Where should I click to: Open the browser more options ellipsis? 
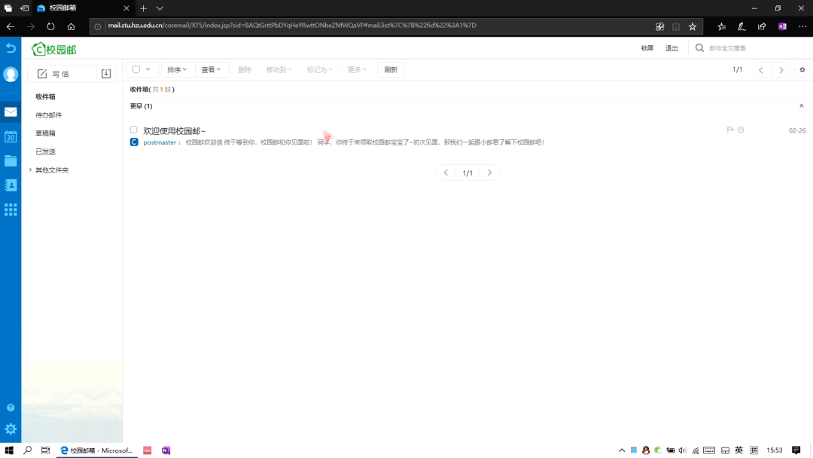[x=802, y=26]
